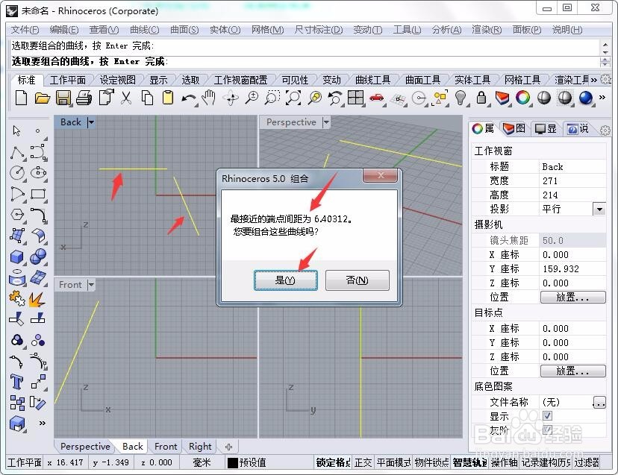
Task: Select the Circle tool in the sidebar
Action: pos(16,172)
